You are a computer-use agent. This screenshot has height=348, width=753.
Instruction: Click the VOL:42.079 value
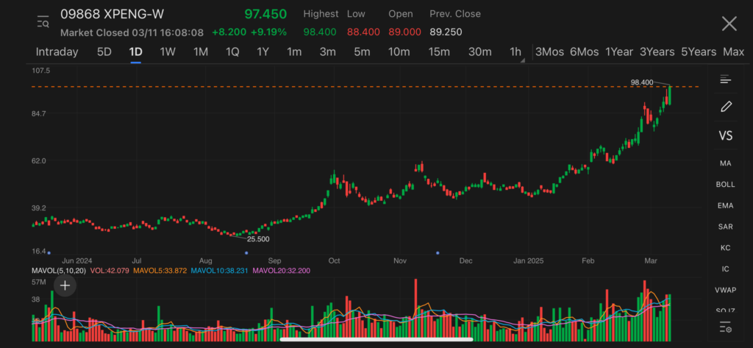pos(112,271)
